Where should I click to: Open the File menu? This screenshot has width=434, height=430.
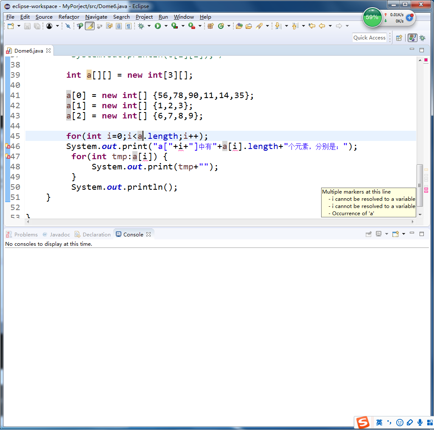pyautogui.click(x=10, y=17)
